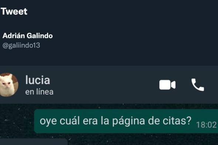The width and height of the screenshot is (218, 145).
Task: Click the word 'Galindo' in the author name
Action: click(x=40, y=36)
